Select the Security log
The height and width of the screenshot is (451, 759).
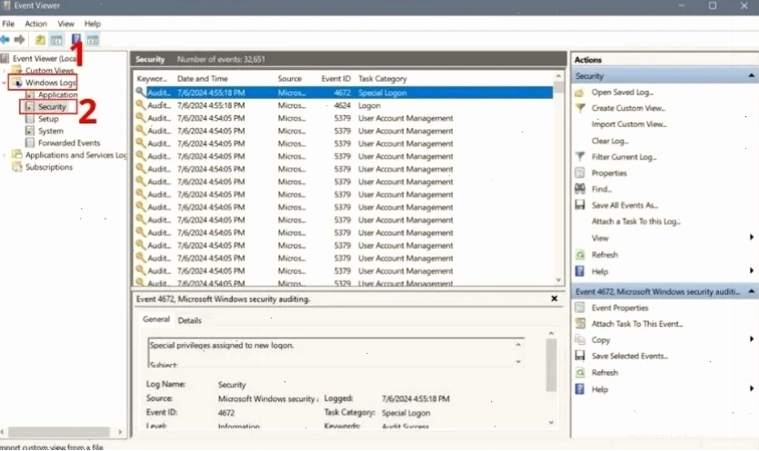tap(52, 107)
